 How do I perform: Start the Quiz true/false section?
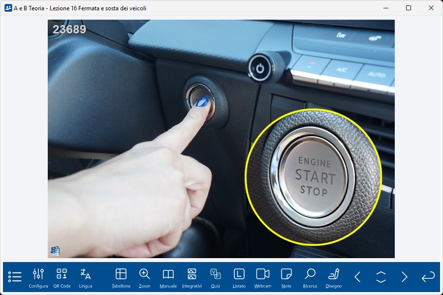click(x=216, y=278)
